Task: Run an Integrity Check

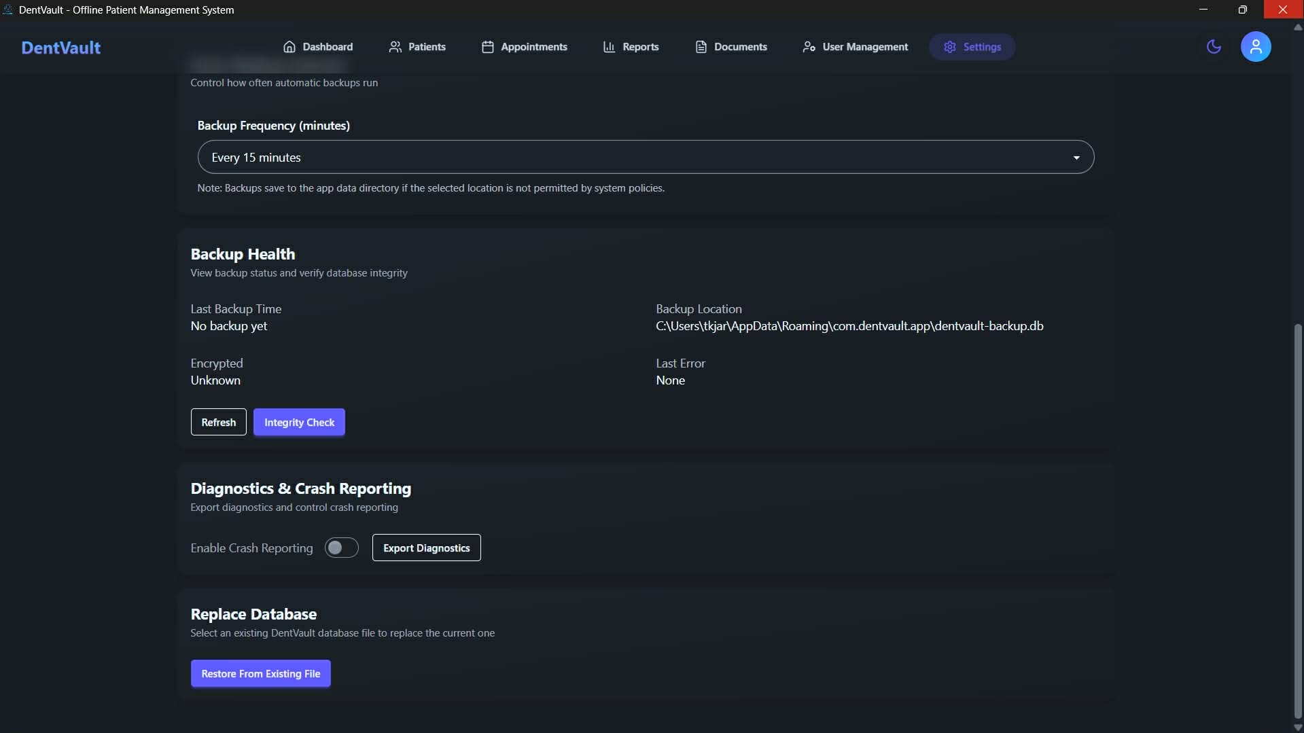Action: tap(299, 422)
